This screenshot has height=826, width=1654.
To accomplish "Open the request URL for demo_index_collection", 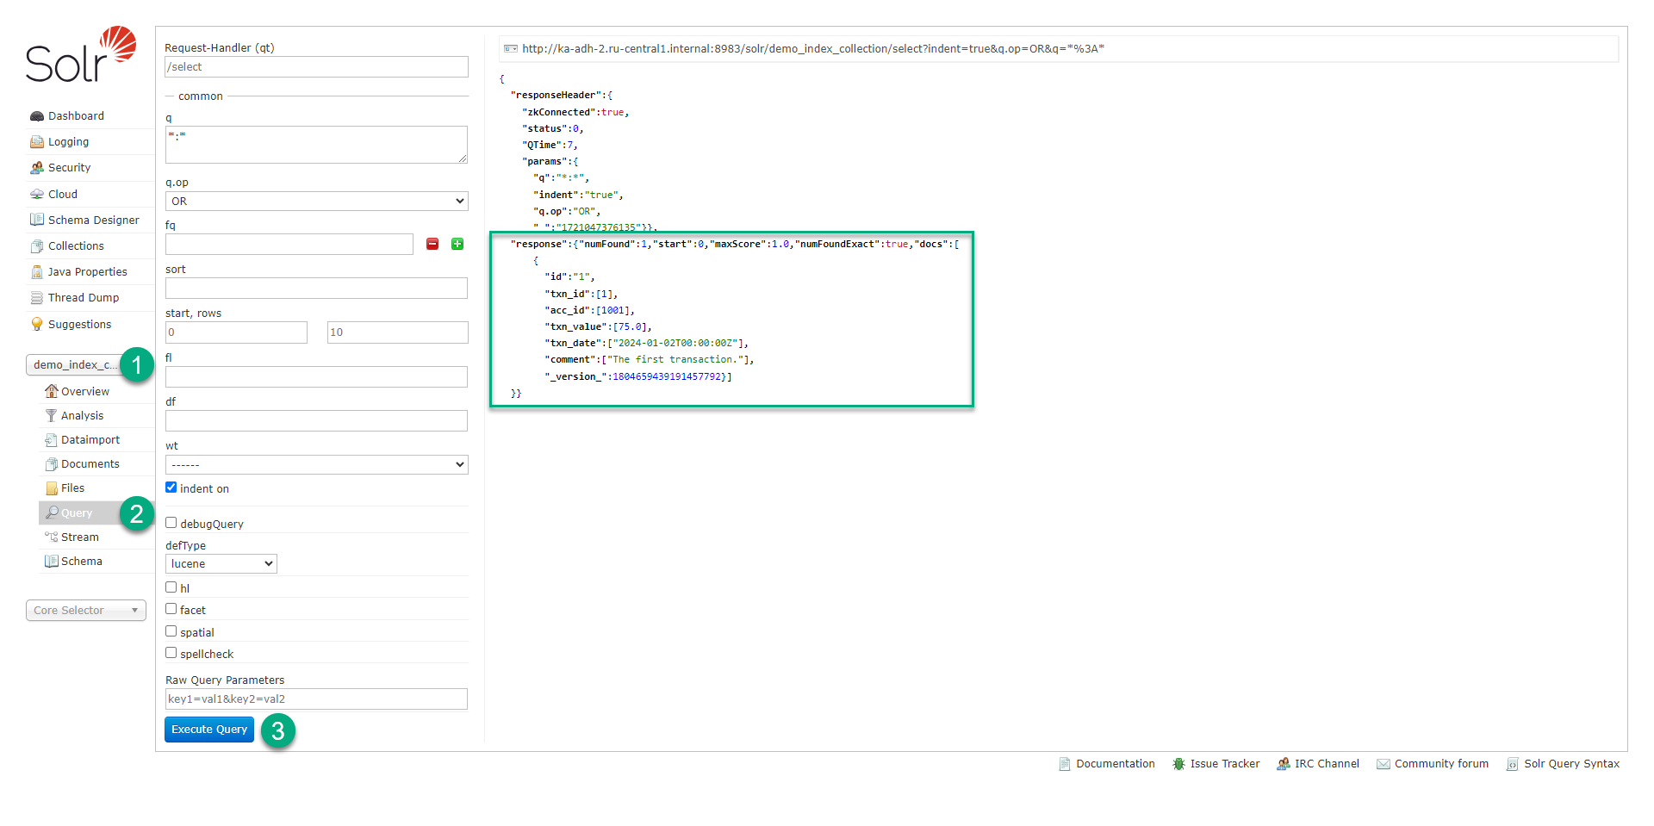I will click(813, 49).
